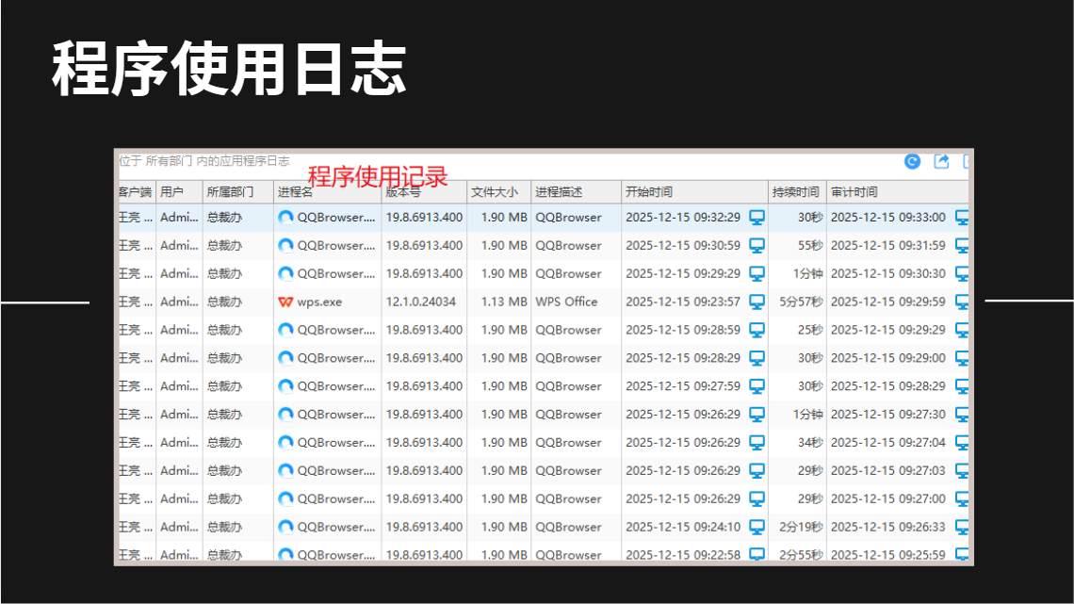Viewport: 1074px width, 604px height.
Task: Select audit time 2025-12-15 09:29:00
Action: pyautogui.click(x=888, y=358)
